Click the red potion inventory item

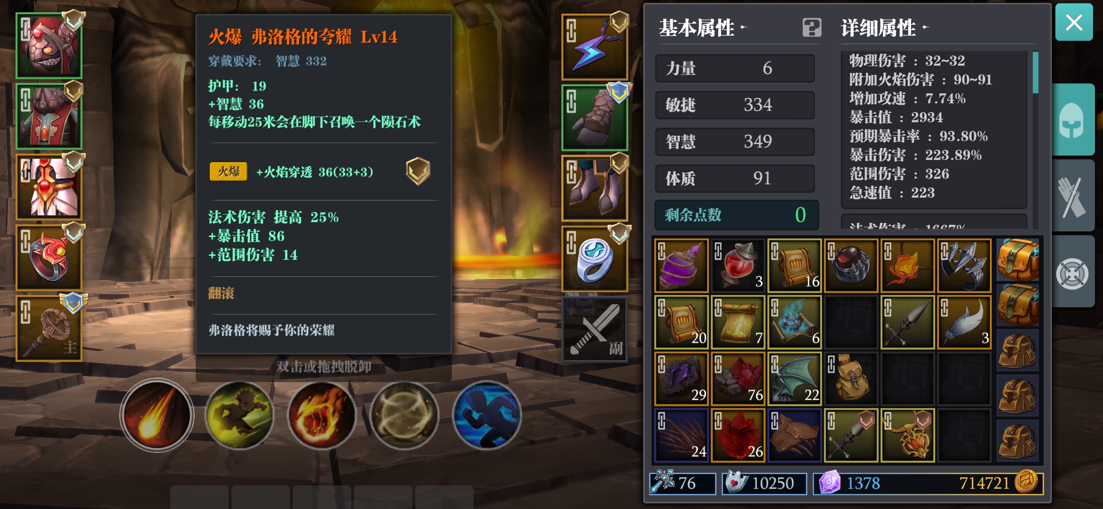pos(738,265)
